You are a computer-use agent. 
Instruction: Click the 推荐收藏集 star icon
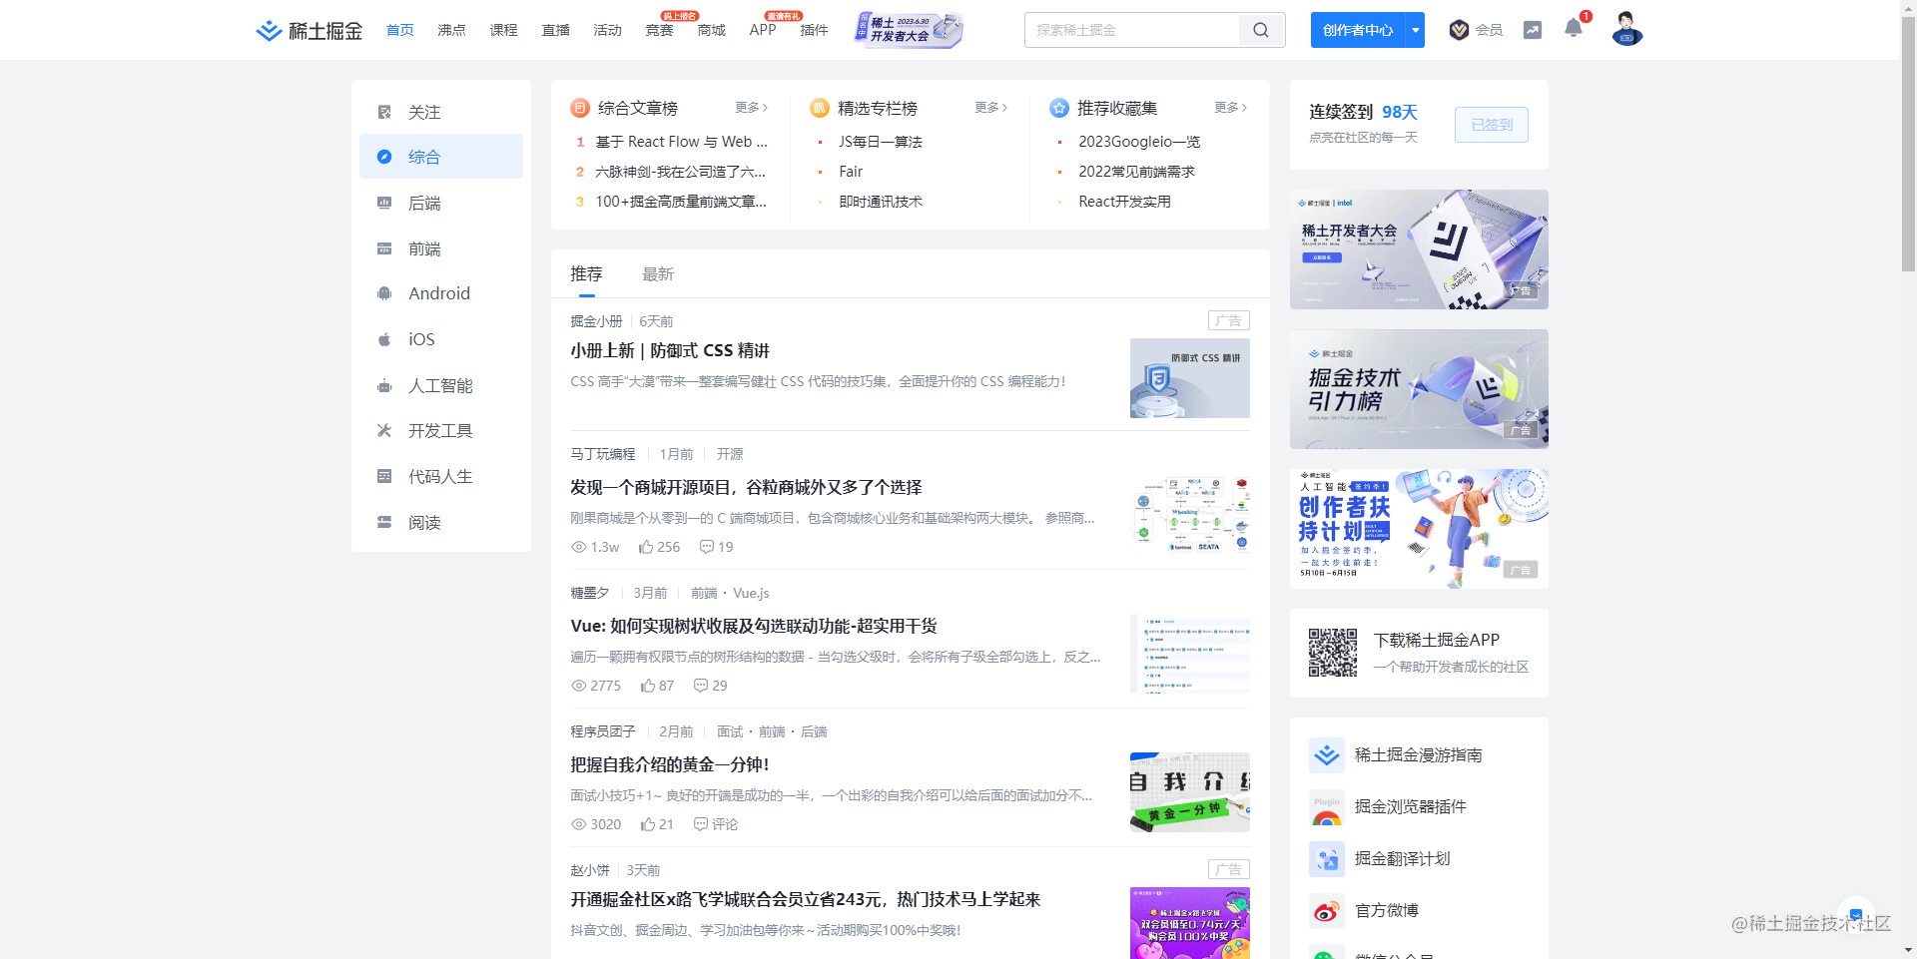pos(1059,108)
